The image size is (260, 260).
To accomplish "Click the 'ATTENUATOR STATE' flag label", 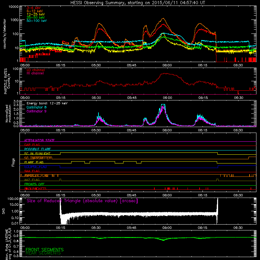I will point(39,140).
